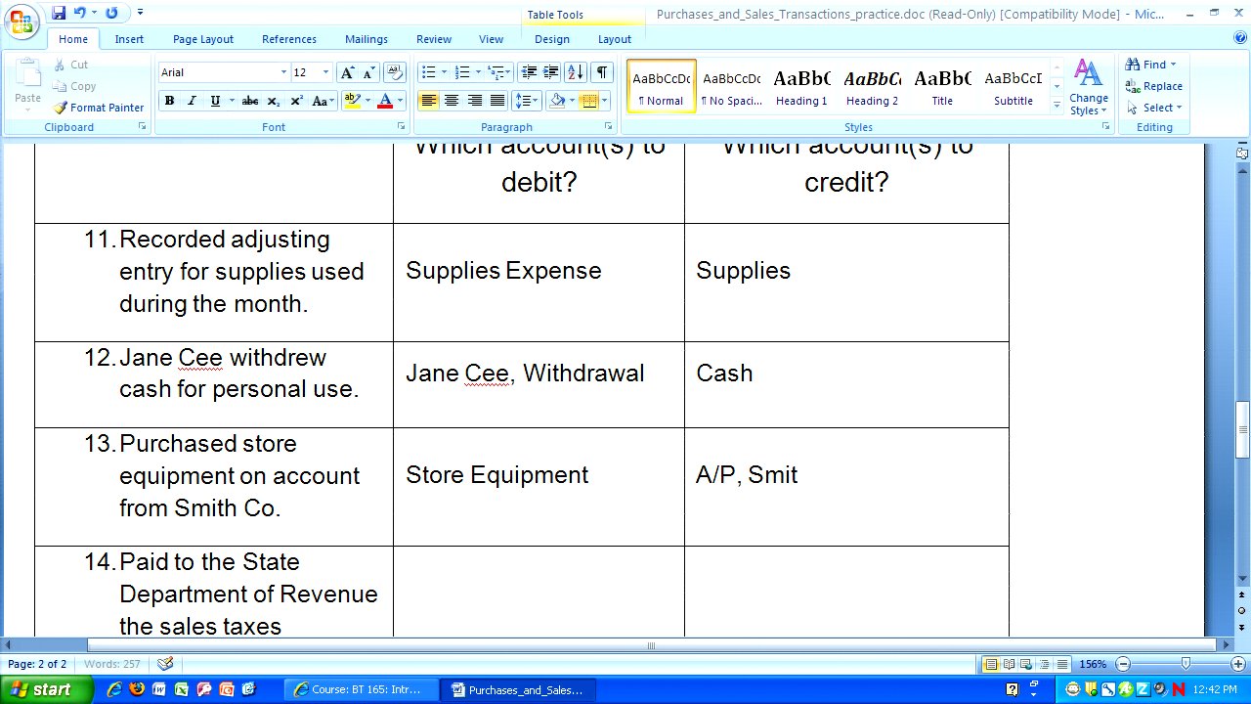
Task: Toggle italic formatting
Action: coord(192,101)
